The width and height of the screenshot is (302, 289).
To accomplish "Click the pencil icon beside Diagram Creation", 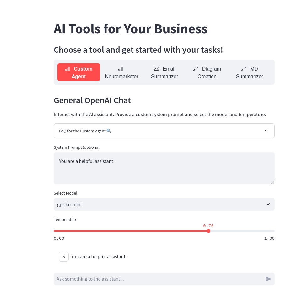I will tap(196, 69).
